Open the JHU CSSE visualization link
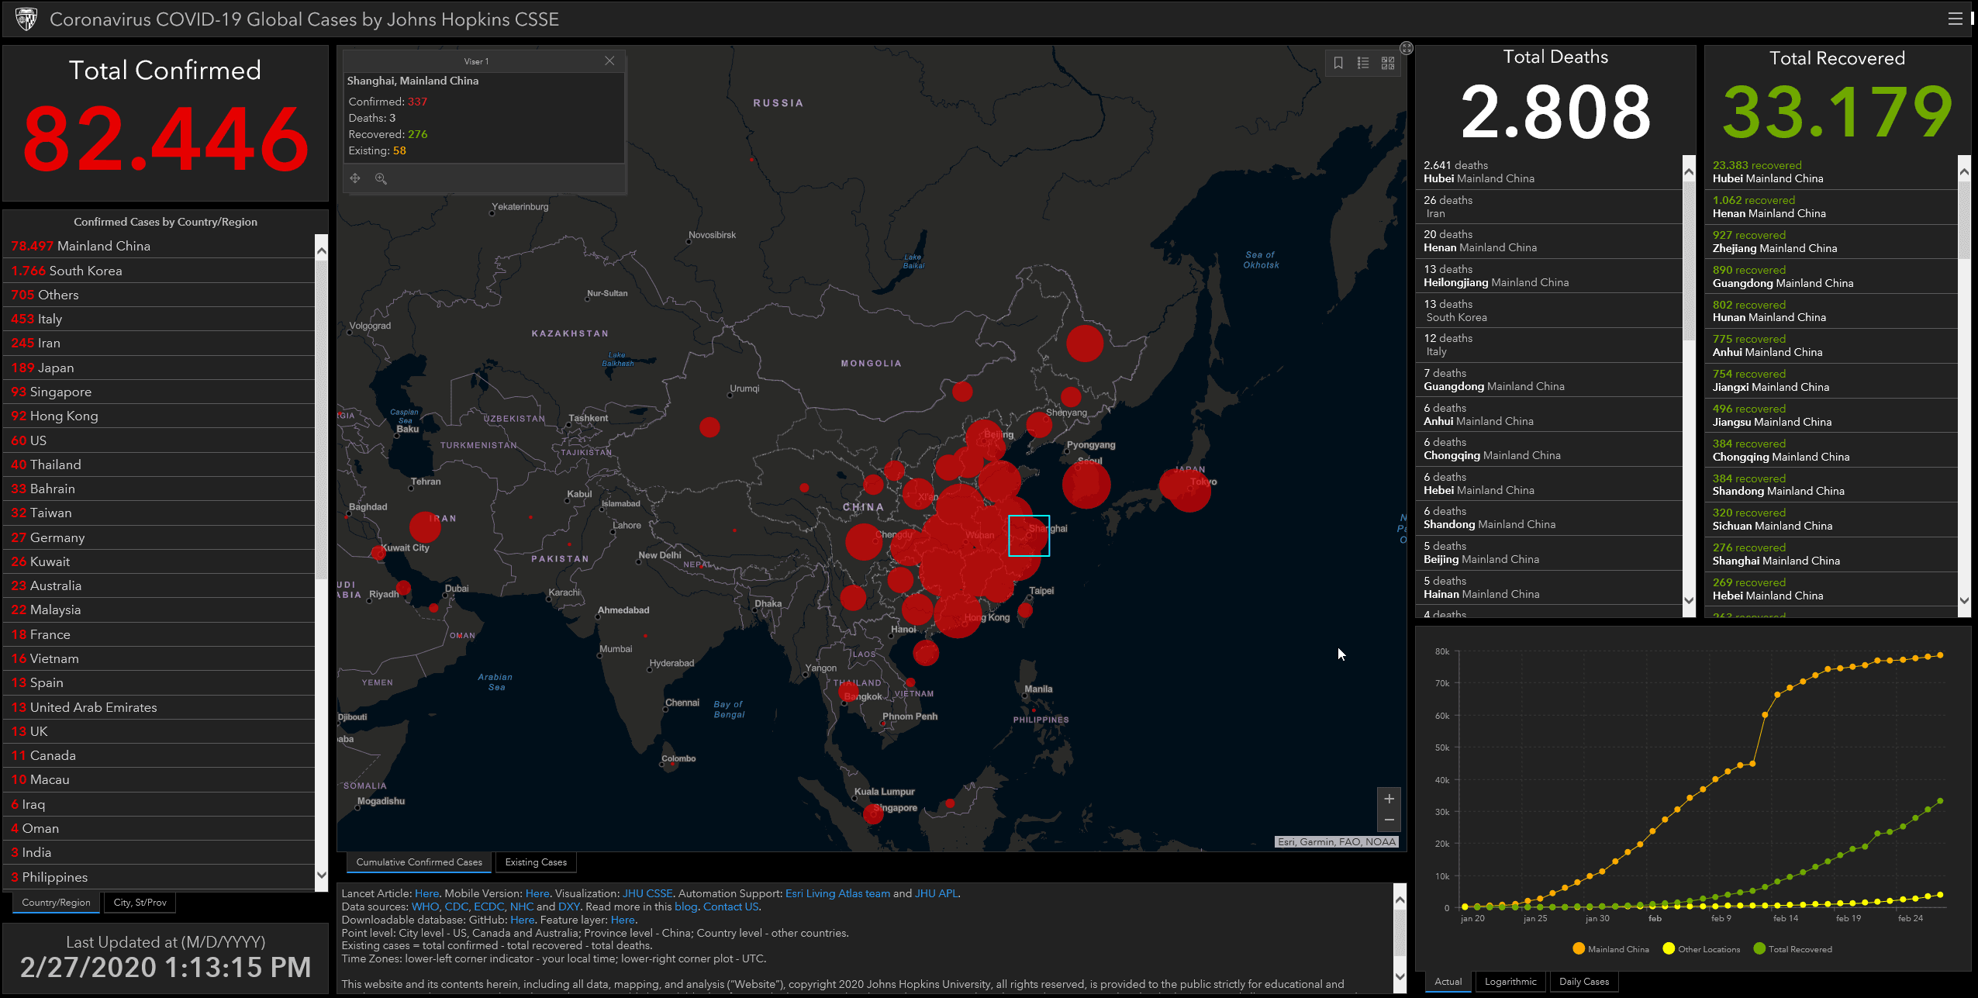The width and height of the screenshot is (1978, 998). 647,893
